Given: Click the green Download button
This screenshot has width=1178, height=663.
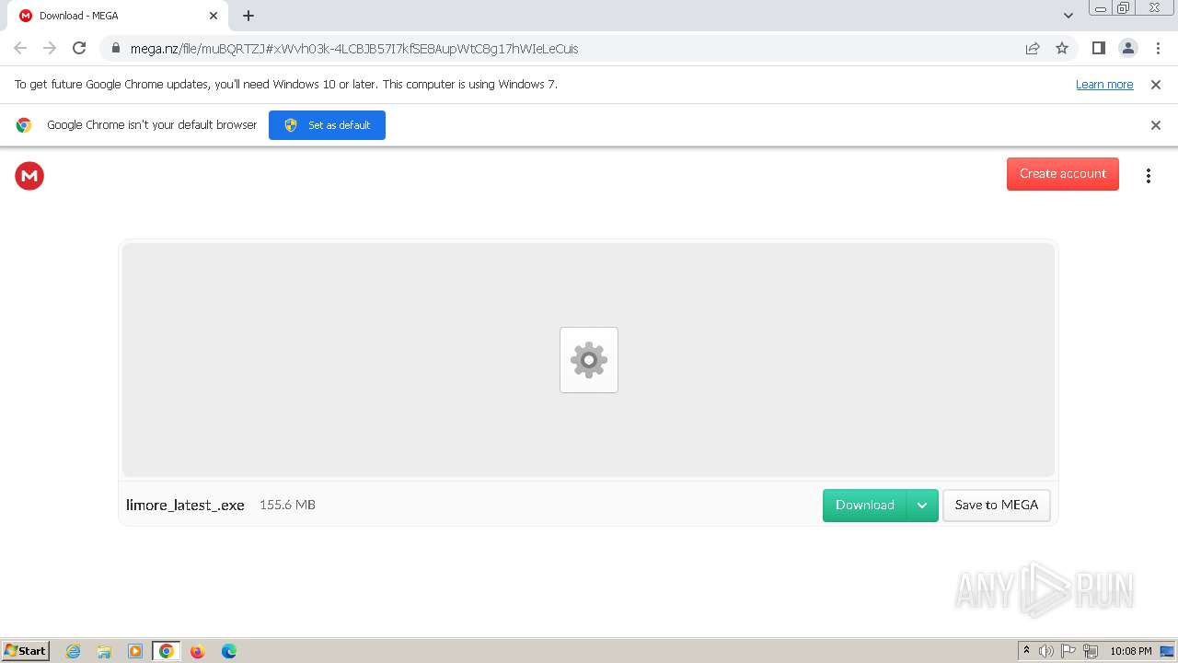Looking at the screenshot, I should (x=865, y=506).
